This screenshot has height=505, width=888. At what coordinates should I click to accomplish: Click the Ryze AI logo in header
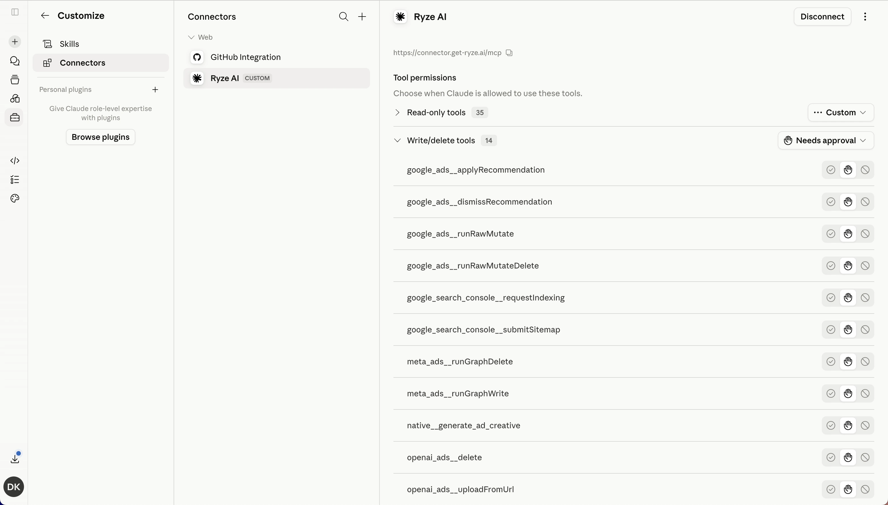[400, 17]
